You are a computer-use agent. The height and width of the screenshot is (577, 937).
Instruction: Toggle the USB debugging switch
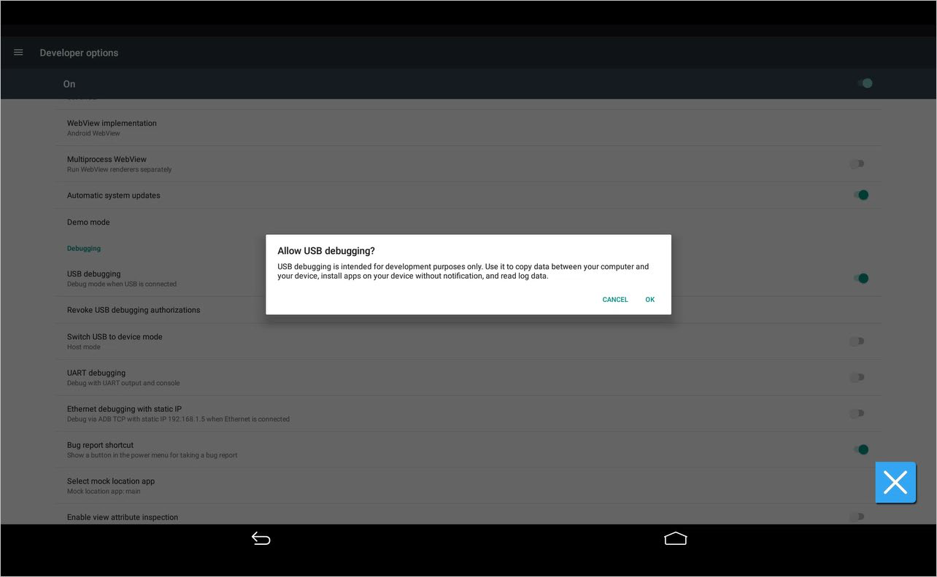pyautogui.click(x=861, y=278)
